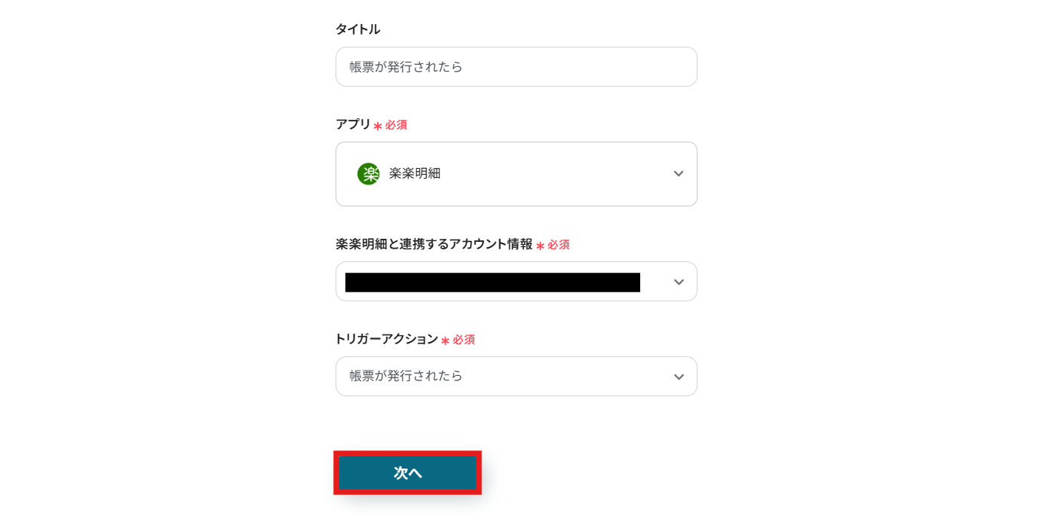Click the 必須 marker beside トリガーアクション
The height and width of the screenshot is (513, 1064).
pos(463,340)
